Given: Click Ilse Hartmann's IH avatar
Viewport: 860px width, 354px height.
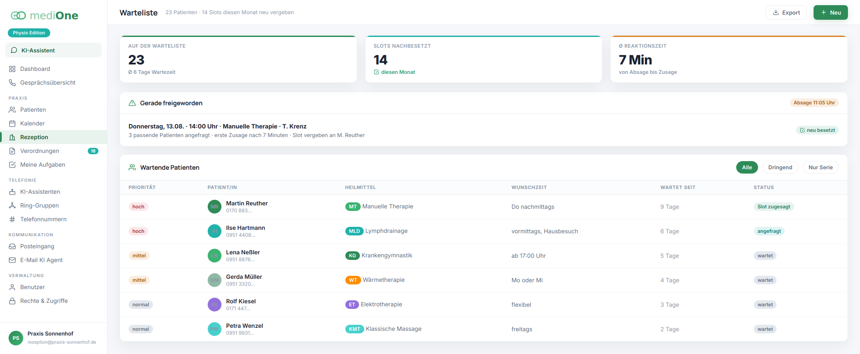Looking at the screenshot, I should [x=215, y=231].
